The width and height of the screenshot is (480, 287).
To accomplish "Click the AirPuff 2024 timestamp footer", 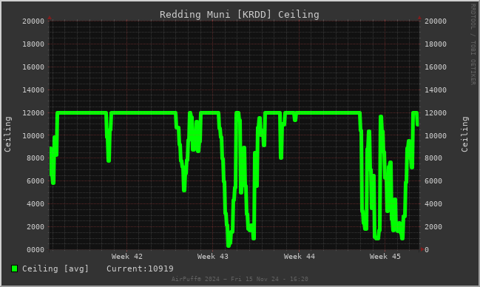I will coord(240,279).
